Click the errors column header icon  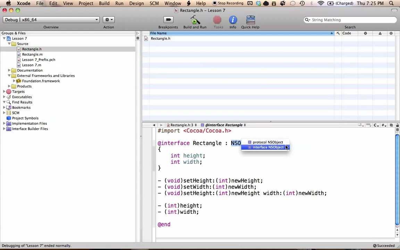coord(365,33)
